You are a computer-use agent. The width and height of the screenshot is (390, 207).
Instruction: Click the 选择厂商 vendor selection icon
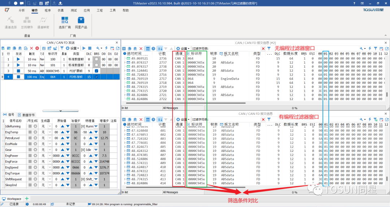point(65,22)
